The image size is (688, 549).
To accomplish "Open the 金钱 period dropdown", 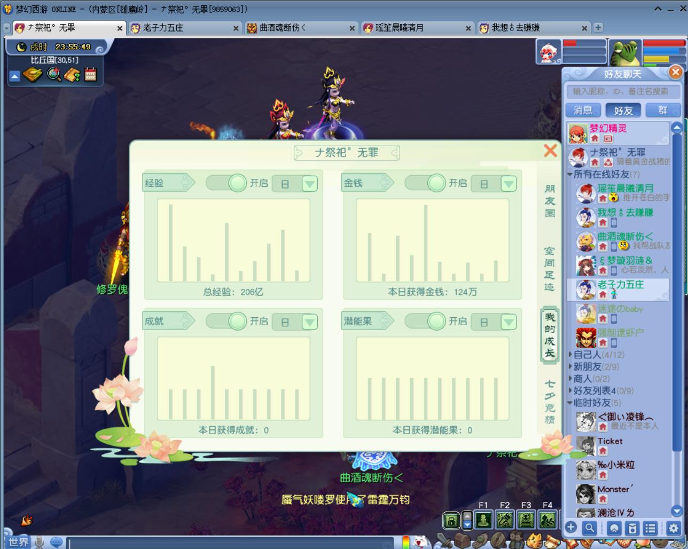I will pos(509,184).
